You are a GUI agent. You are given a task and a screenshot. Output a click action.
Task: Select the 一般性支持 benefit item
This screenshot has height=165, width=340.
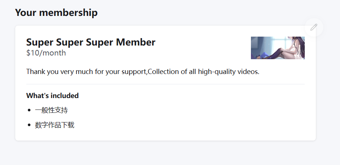click(51, 110)
